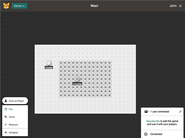Click the Shiba dog logo
The image size is (185, 138).
click(6, 6)
